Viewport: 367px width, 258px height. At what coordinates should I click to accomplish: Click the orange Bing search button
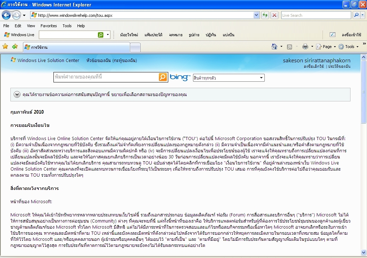[x=163, y=77]
